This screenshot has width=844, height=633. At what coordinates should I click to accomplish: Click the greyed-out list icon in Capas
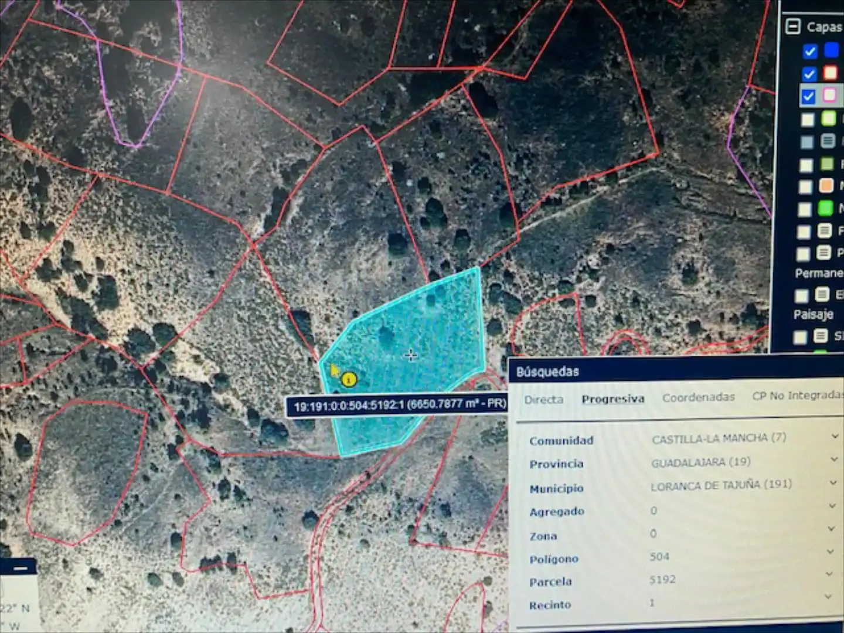coord(828,141)
